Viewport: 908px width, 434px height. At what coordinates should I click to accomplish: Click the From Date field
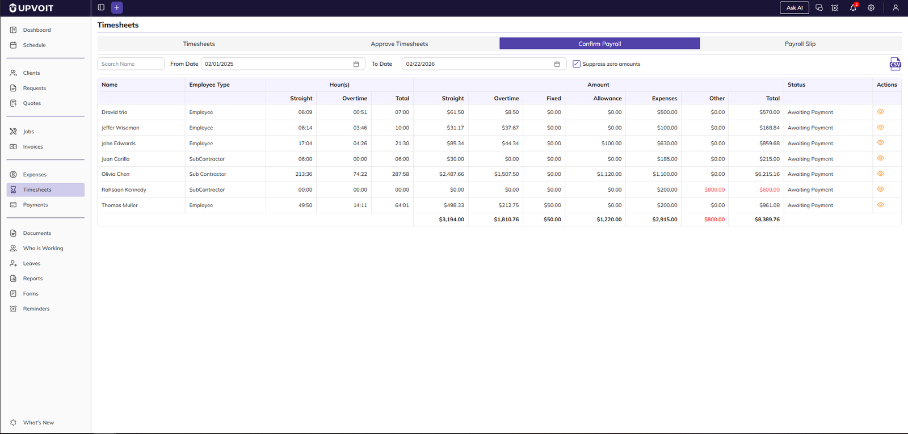point(283,64)
